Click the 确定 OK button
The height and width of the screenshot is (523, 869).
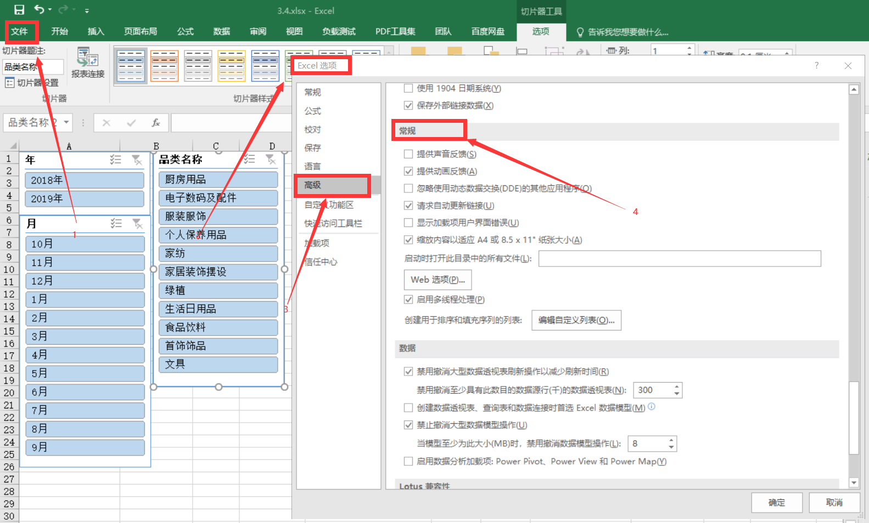pyautogui.click(x=777, y=502)
